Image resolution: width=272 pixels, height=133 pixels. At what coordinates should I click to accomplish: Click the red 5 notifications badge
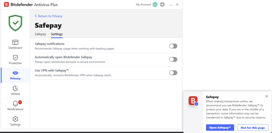20,102
